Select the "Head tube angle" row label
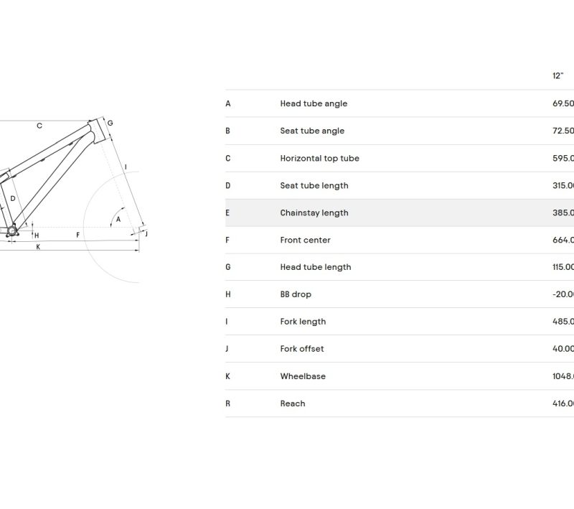The height and width of the screenshot is (509, 574). (314, 103)
